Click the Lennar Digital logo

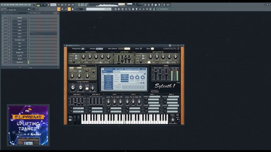click(x=171, y=49)
